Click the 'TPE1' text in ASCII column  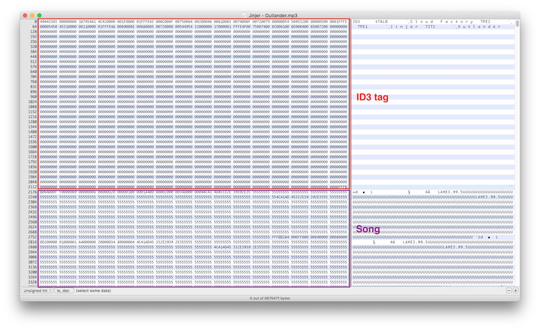pos(363,27)
